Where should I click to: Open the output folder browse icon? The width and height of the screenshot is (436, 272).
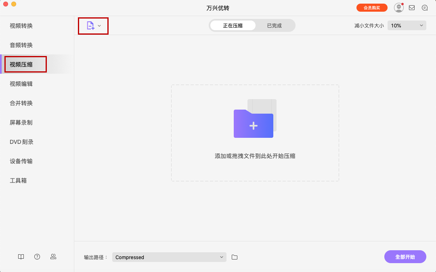tap(235, 257)
